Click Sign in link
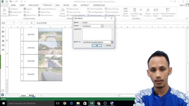The width and height of the screenshot is (189, 106). pyautogui.click(x=182, y=5)
